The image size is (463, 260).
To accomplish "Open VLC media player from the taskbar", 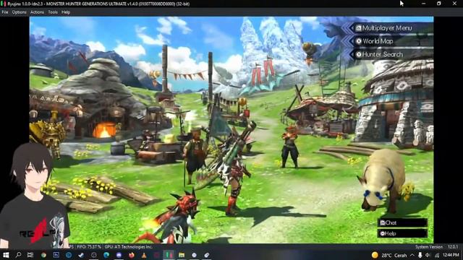I will 144,255.
